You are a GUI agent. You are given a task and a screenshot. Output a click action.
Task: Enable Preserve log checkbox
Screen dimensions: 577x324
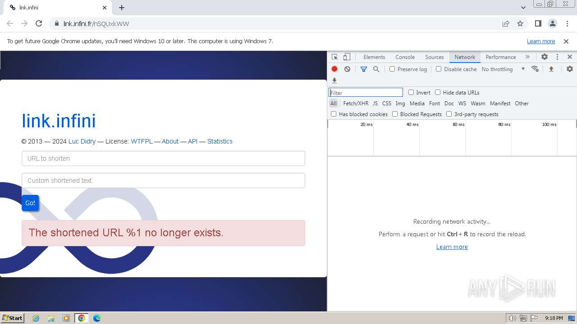click(x=392, y=69)
